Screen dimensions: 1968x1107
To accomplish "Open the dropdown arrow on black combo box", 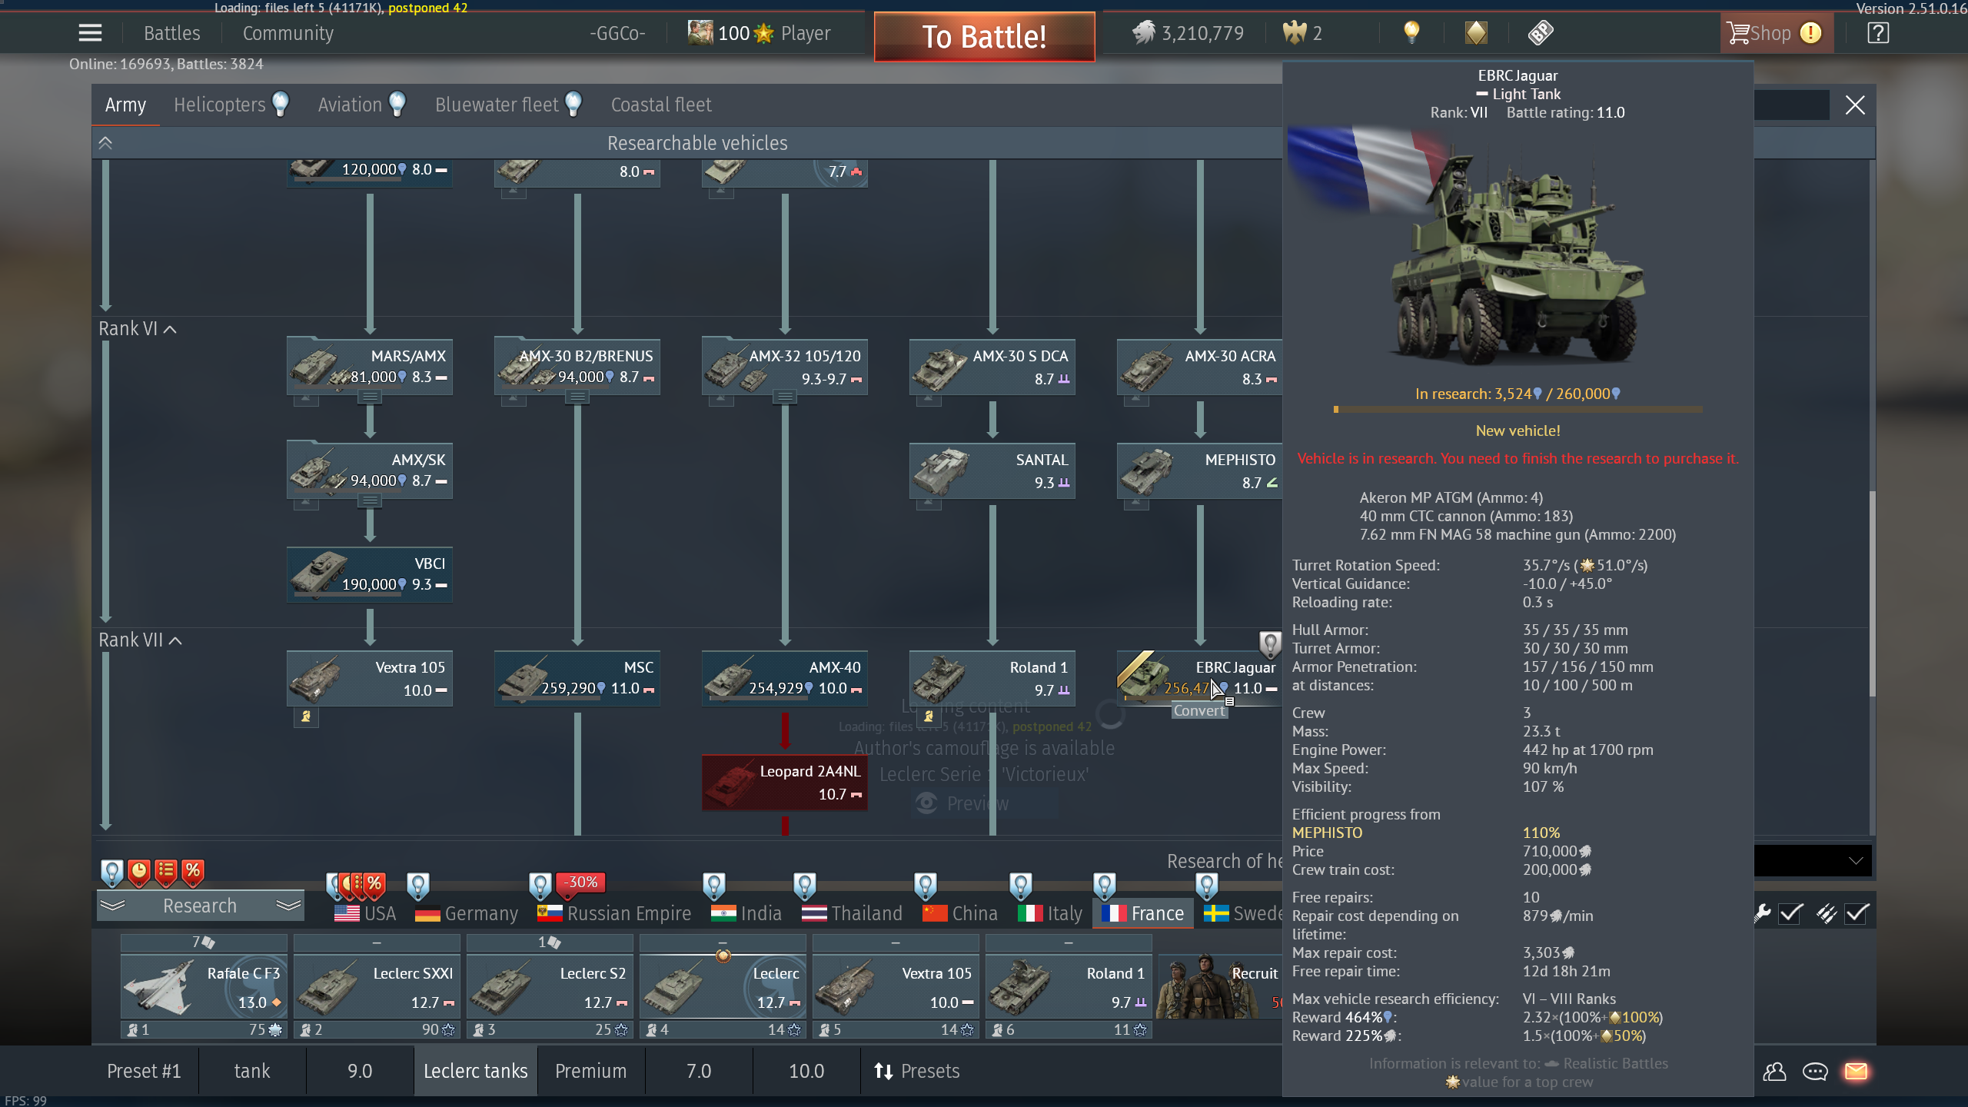I will 1856,860.
